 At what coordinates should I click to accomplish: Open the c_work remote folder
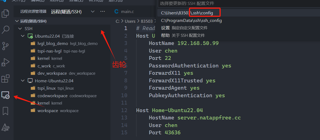62,66
